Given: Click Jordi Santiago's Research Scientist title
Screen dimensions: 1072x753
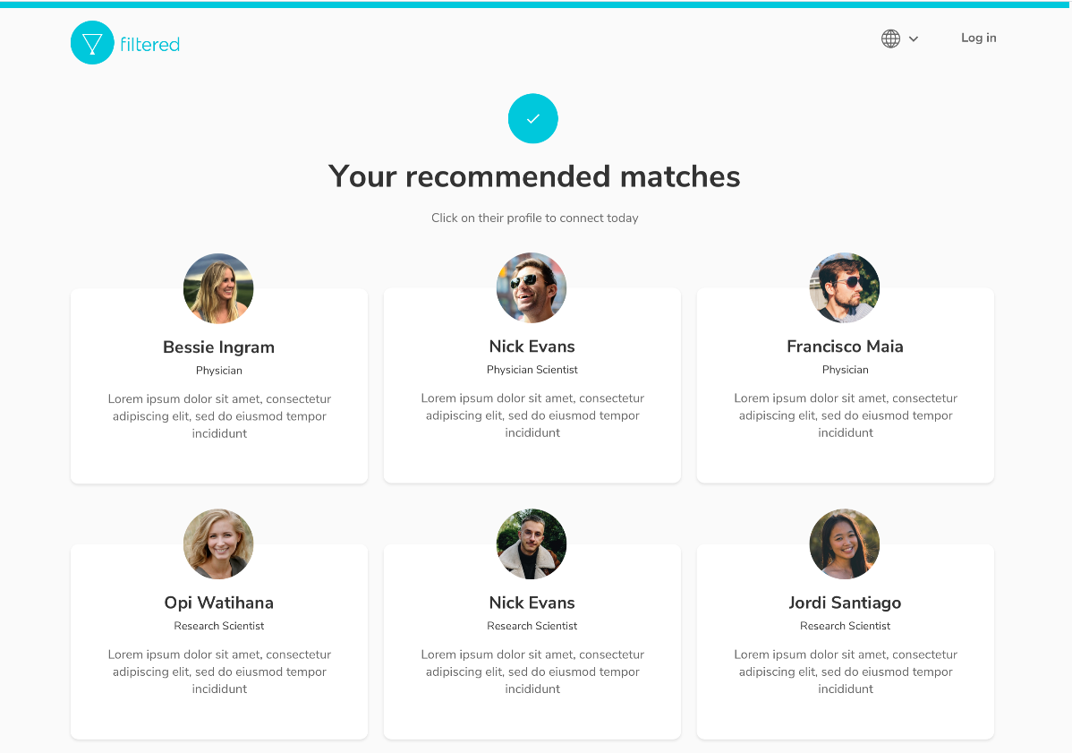Looking at the screenshot, I should [x=845, y=626].
